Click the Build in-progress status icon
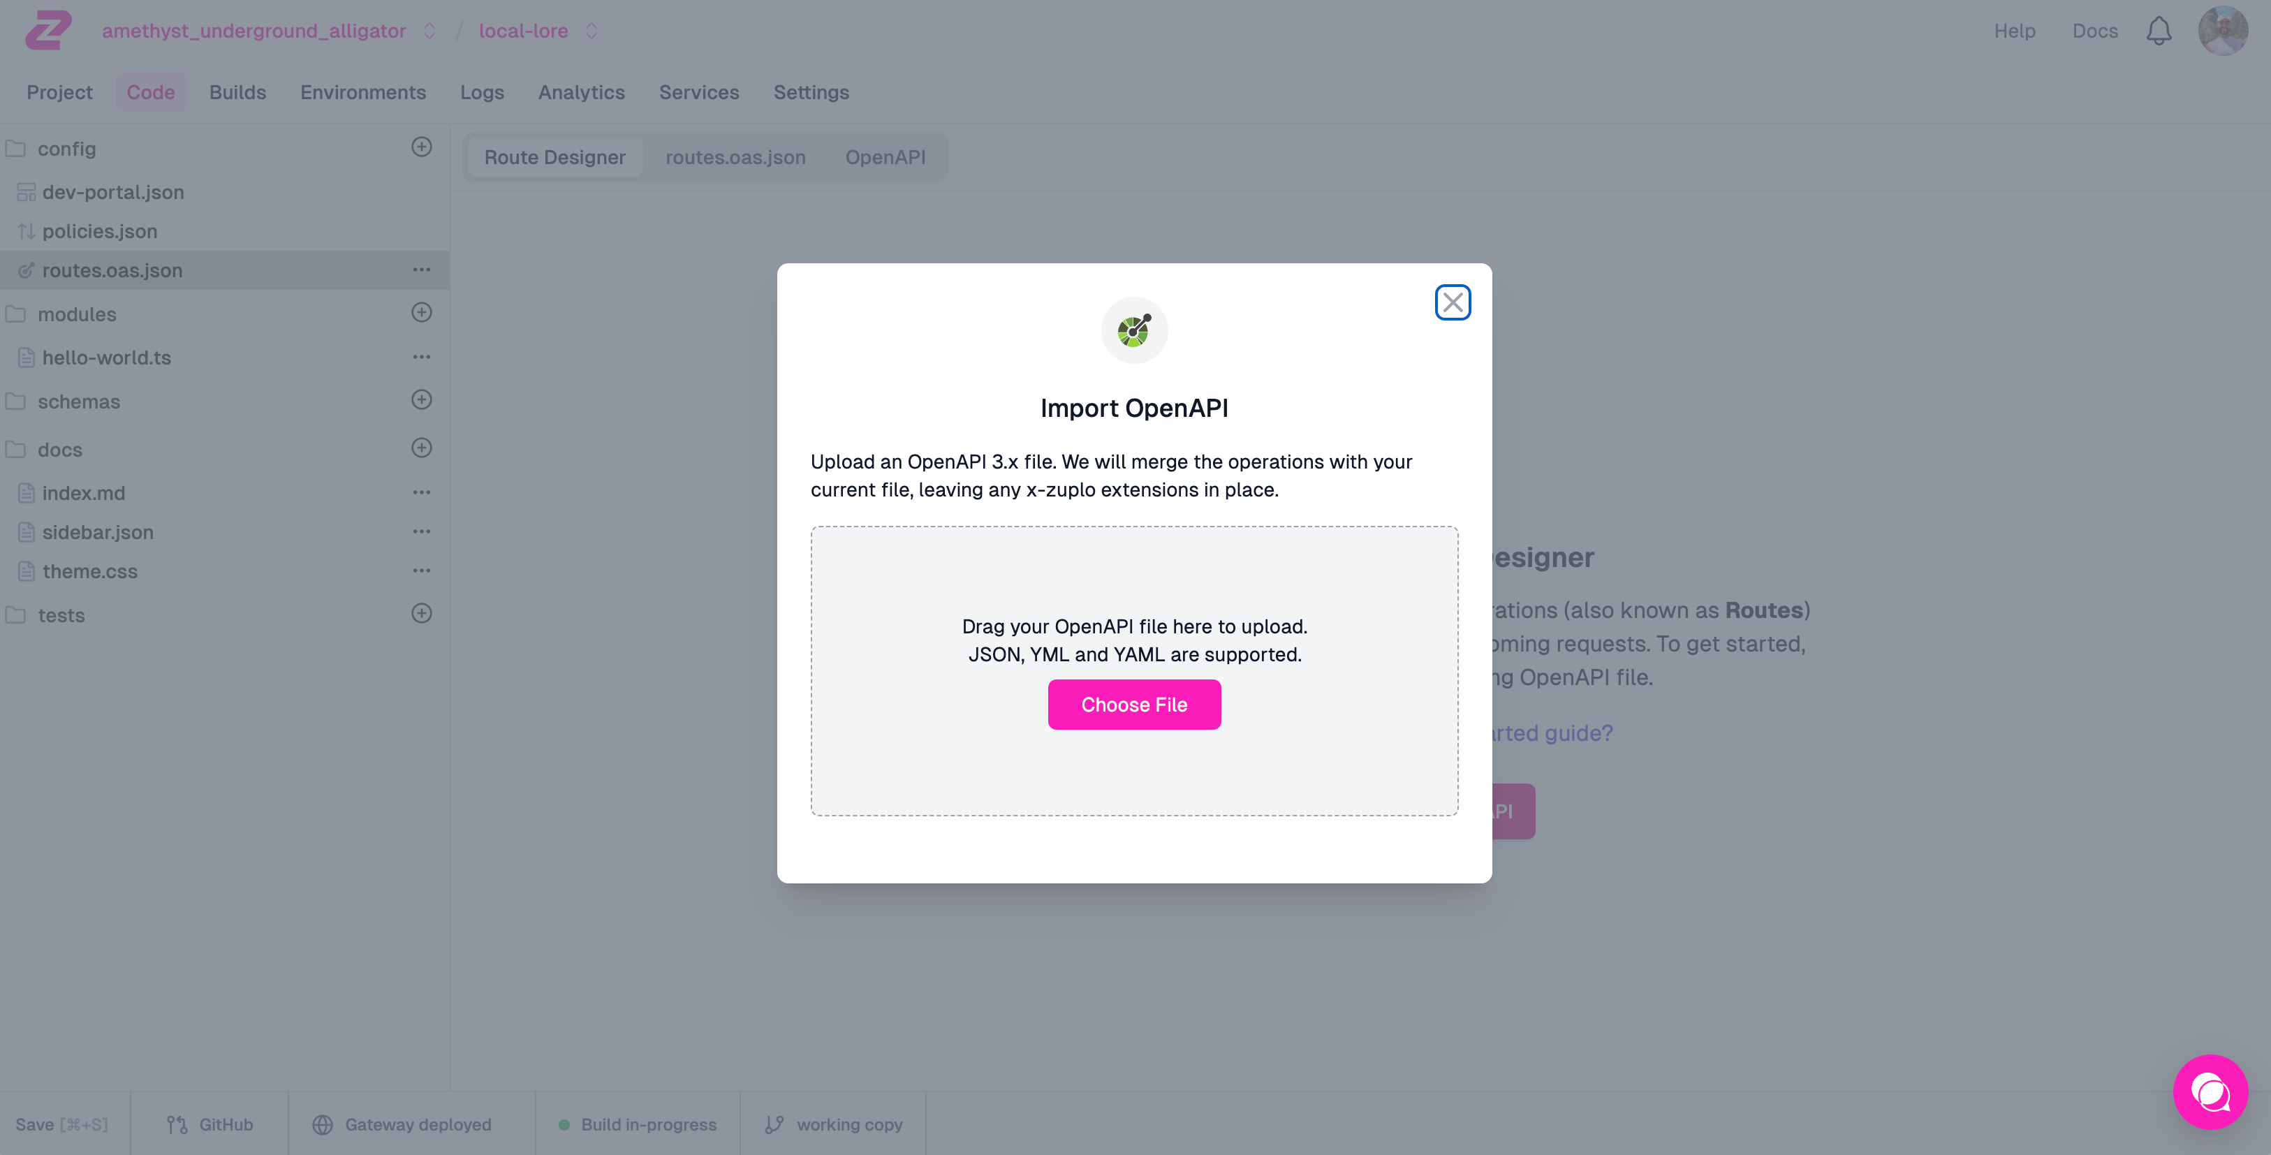2271x1155 pixels. click(564, 1123)
